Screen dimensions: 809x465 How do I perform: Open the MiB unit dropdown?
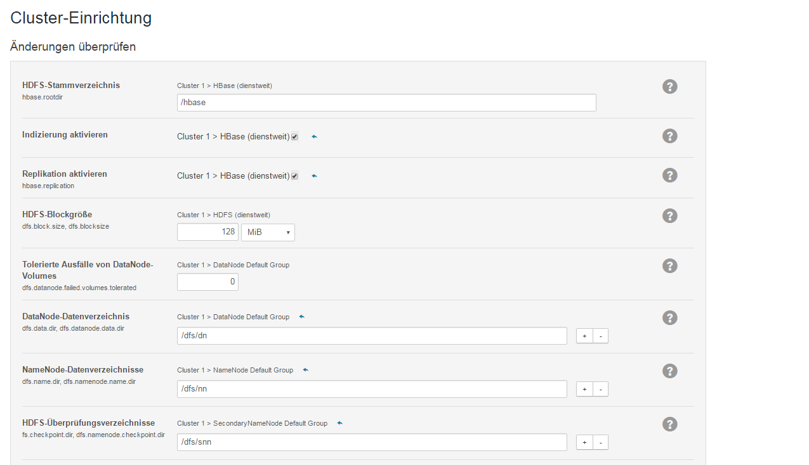(268, 232)
